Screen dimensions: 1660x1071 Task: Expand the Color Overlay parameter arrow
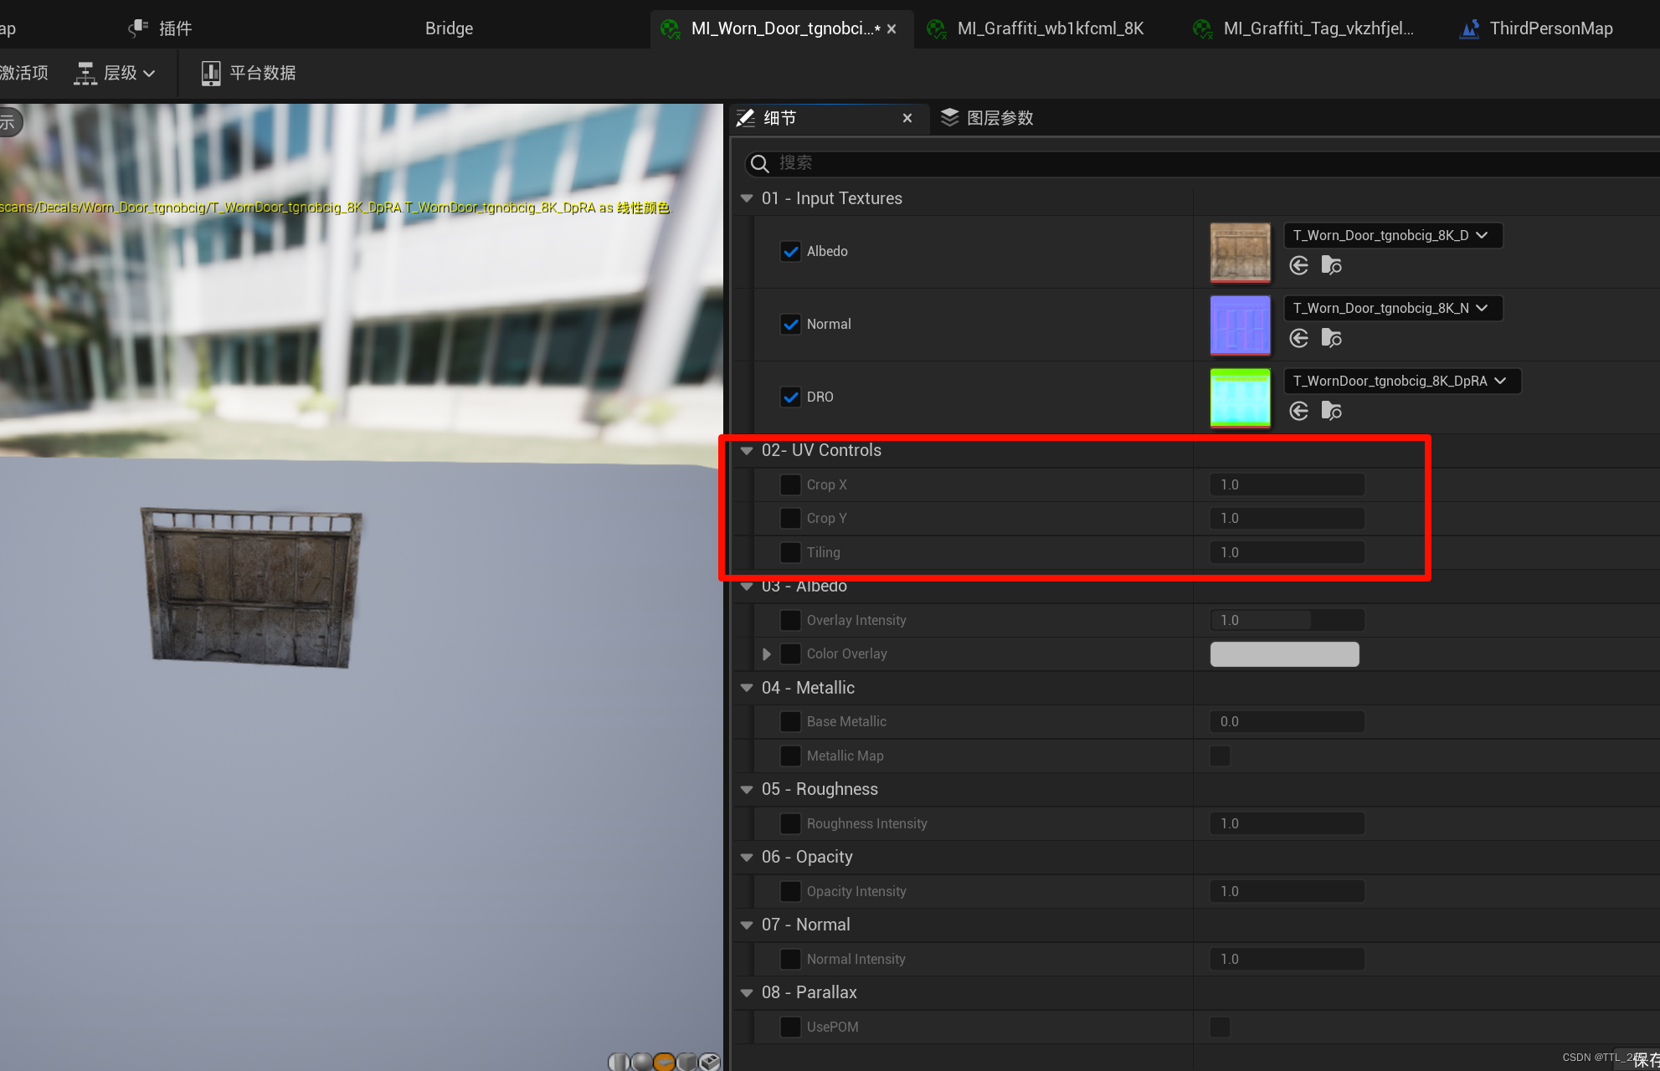coord(766,654)
